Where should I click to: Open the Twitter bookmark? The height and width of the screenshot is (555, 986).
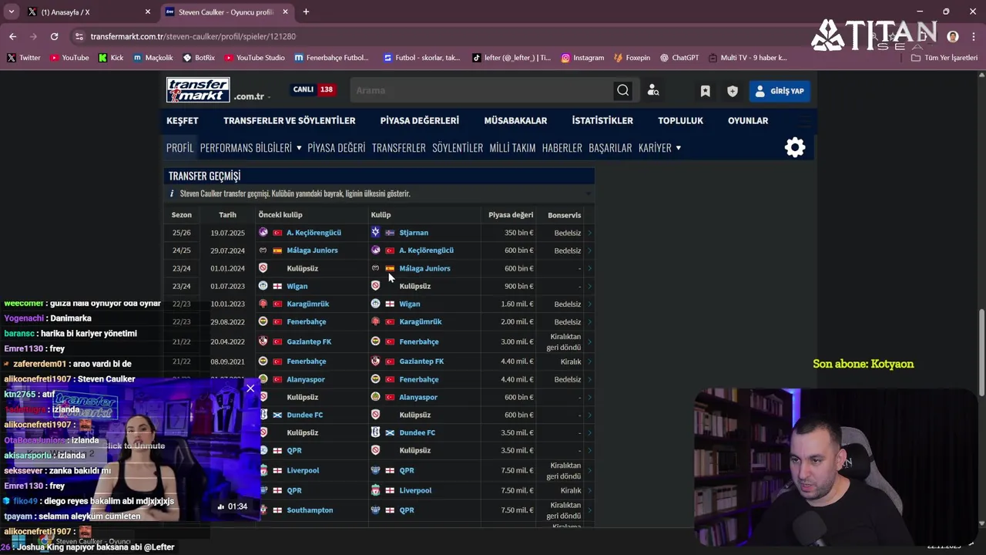tap(23, 57)
